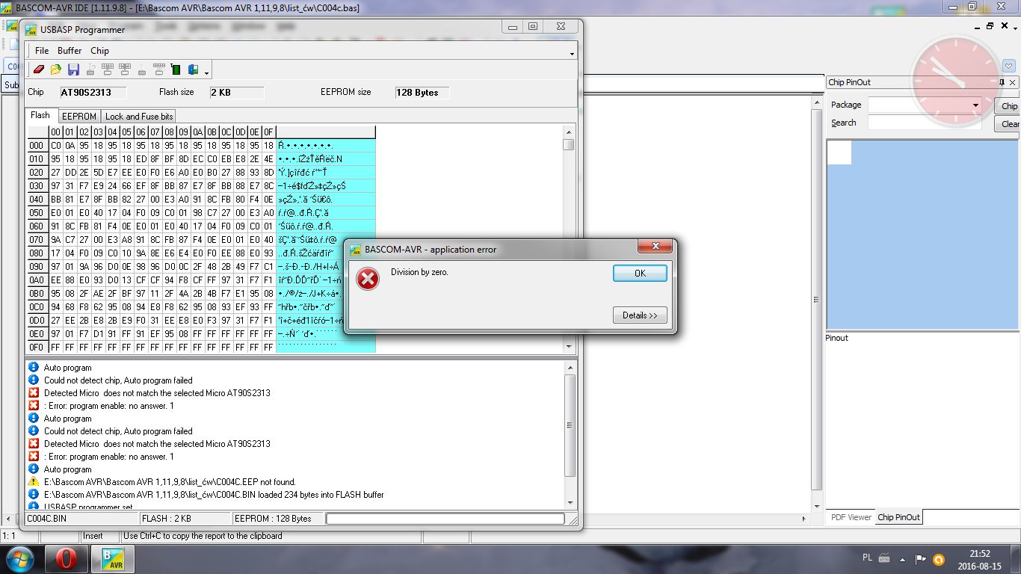Click the red eraser chip icon
The height and width of the screenshot is (574, 1021).
pyautogui.click(x=40, y=70)
